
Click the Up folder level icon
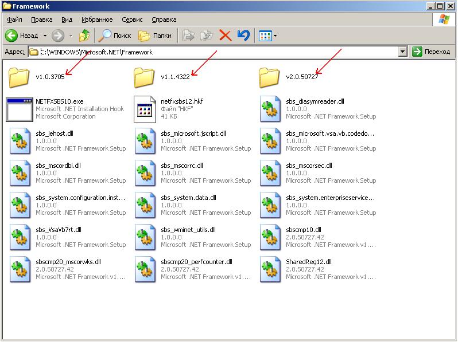pos(84,36)
